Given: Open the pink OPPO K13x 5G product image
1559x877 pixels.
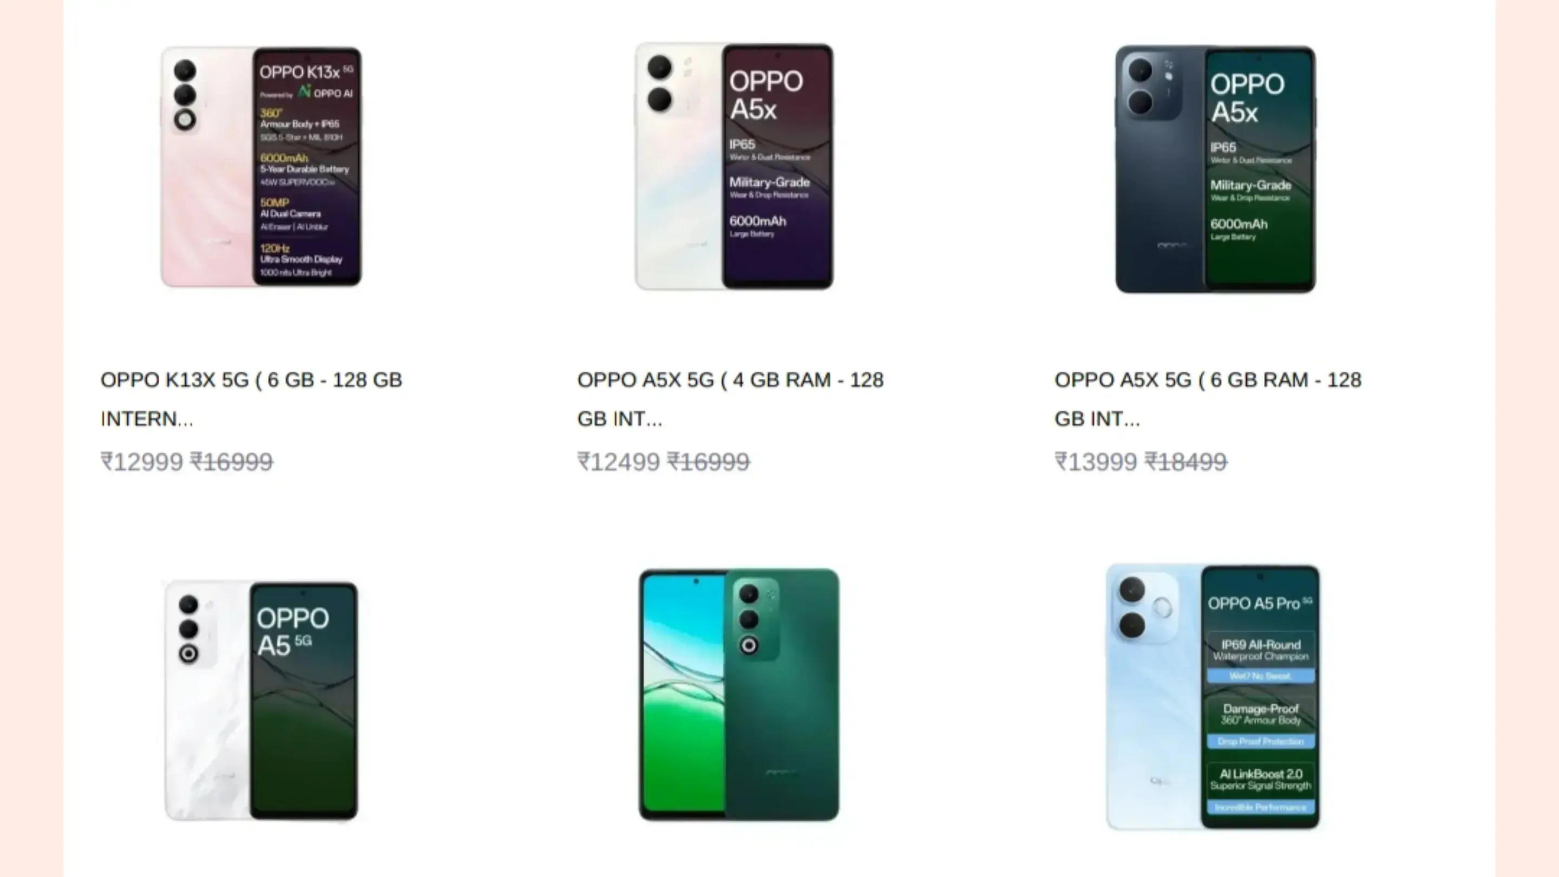Looking at the screenshot, I should tap(261, 166).
